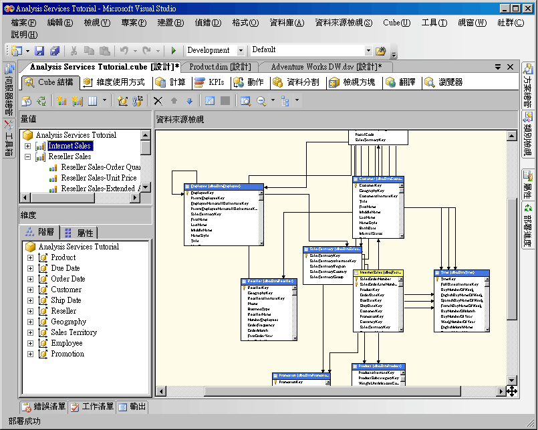
Task: Click the New Measure Group icon
Action: click(78, 101)
